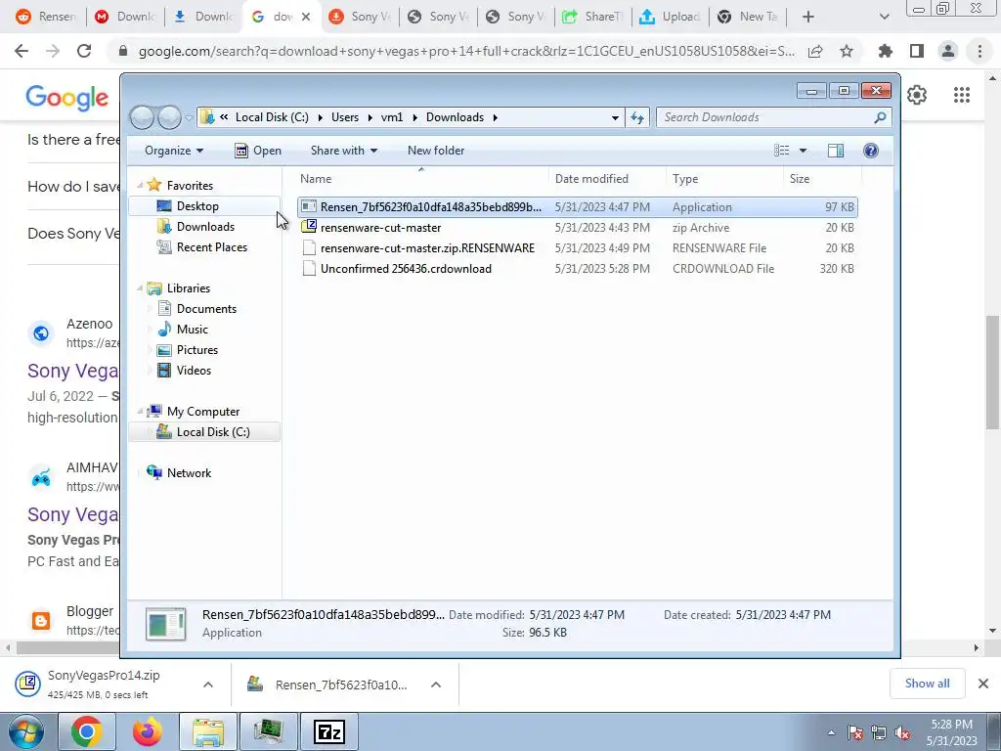Click the Explorer back navigation button

coord(142,117)
